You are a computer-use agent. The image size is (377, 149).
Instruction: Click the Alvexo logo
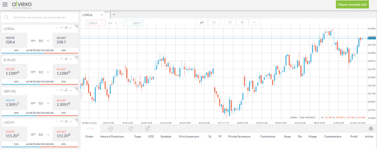[x=22, y=5]
